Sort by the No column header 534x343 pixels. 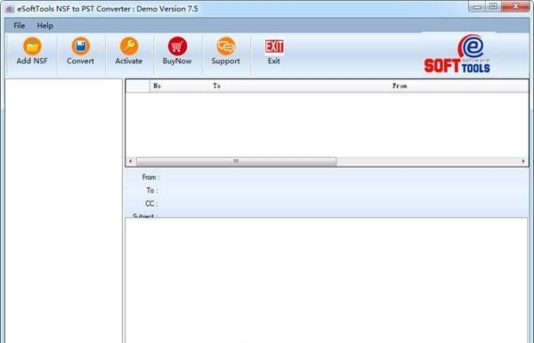tap(180, 86)
